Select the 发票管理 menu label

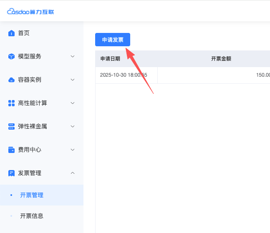click(30, 173)
